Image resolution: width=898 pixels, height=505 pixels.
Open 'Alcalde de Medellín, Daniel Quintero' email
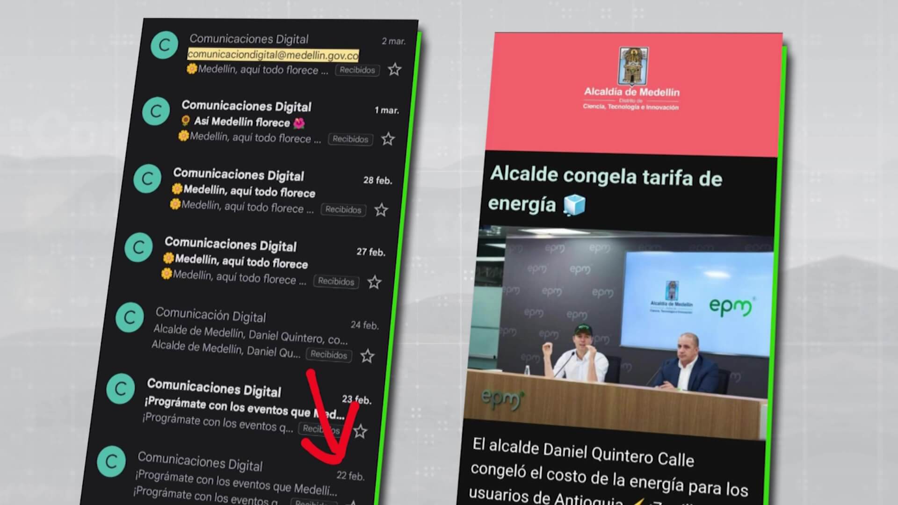250,334
